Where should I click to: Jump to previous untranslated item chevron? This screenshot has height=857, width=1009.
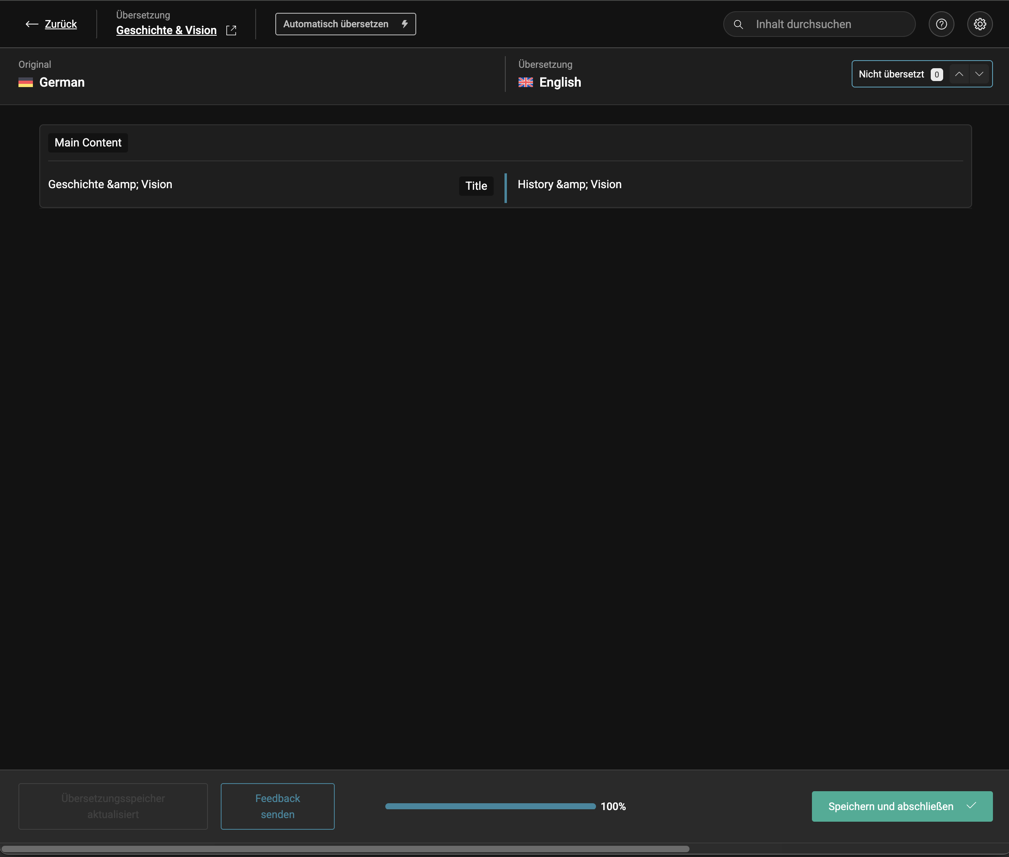(x=958, y=74)
